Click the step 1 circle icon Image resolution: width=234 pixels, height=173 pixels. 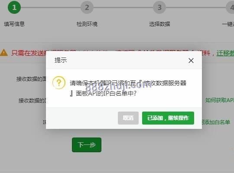point(14,7)
